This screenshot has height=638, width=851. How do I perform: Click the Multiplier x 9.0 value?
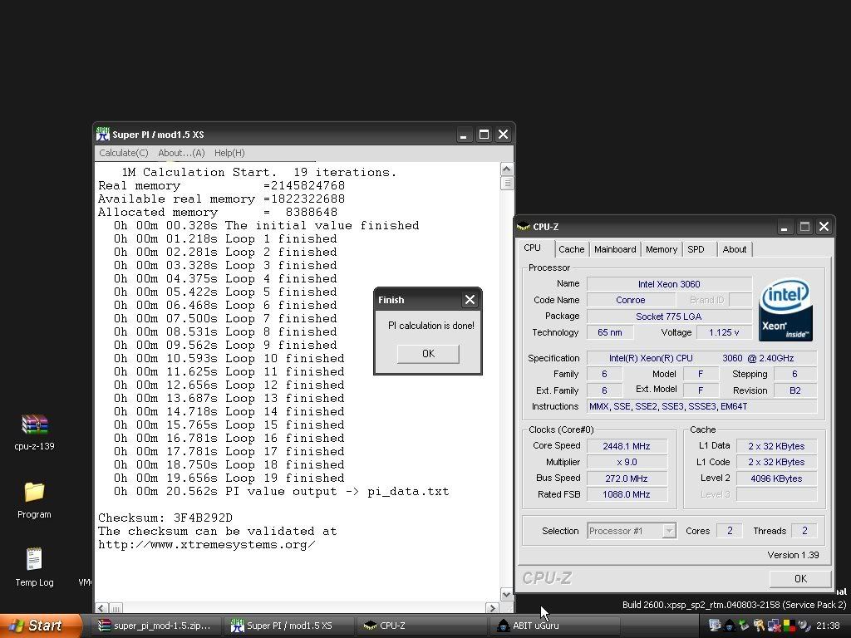click(x=627, y=462)
